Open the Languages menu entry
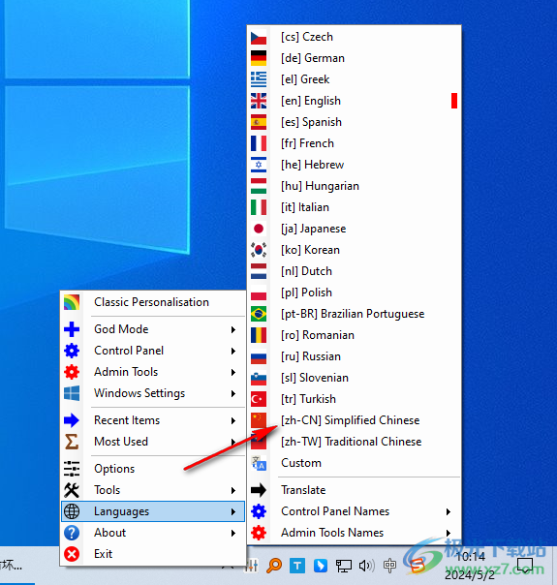Image resolution: width=557 pixels, height=585 pixels. [x=153, y=511]
